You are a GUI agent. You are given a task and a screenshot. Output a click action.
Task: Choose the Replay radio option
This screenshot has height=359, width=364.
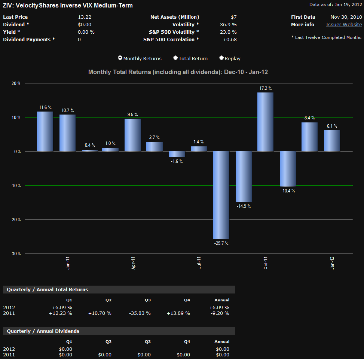pyautogui.click(x=221, y=58)
